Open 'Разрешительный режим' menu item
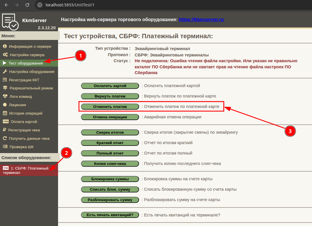This screenshot has width=312, height=226. tap(31, 88)
